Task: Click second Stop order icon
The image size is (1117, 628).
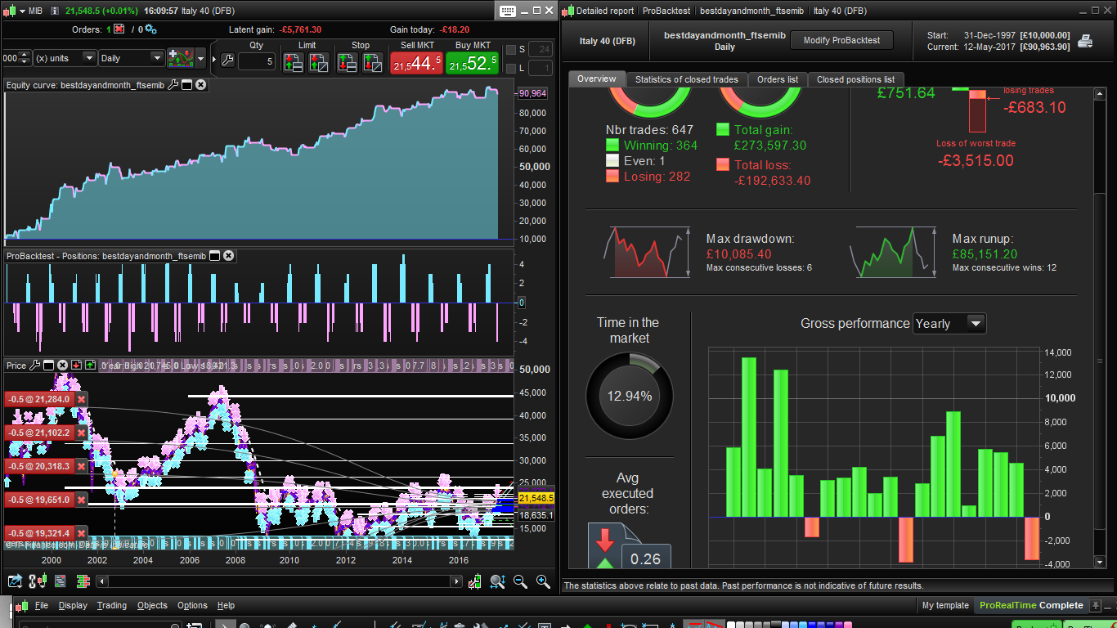Action: (372, 62)
